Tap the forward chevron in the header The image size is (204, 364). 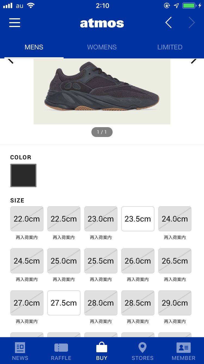click(192, 23)
